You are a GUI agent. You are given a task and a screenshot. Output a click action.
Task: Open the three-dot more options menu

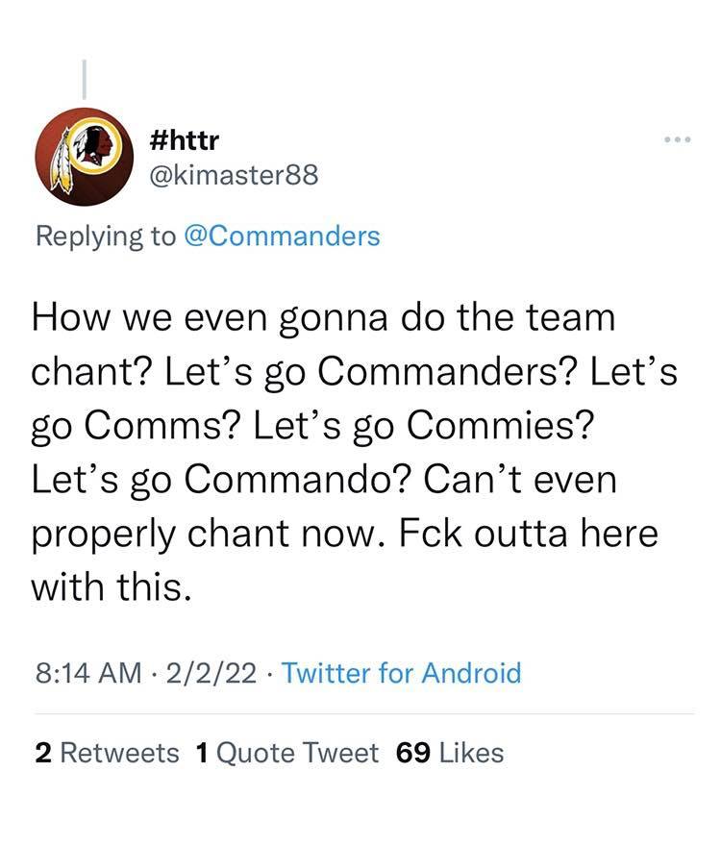678,139
